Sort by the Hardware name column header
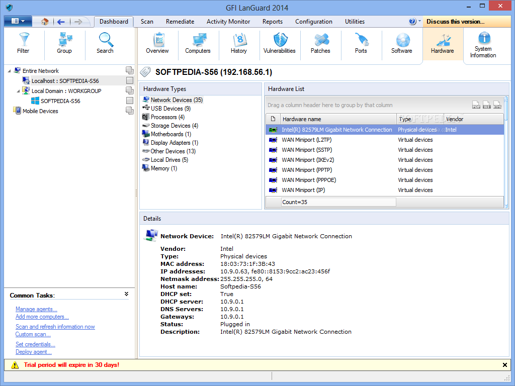Screen dimensions: 515x386 point(338,119)
